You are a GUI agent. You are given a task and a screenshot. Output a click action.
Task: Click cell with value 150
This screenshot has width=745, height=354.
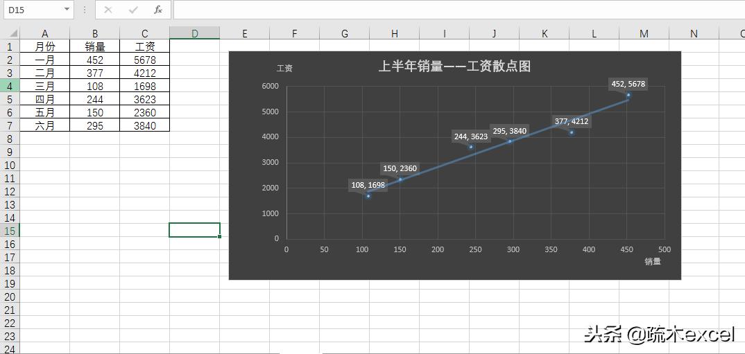coord(95,112)
